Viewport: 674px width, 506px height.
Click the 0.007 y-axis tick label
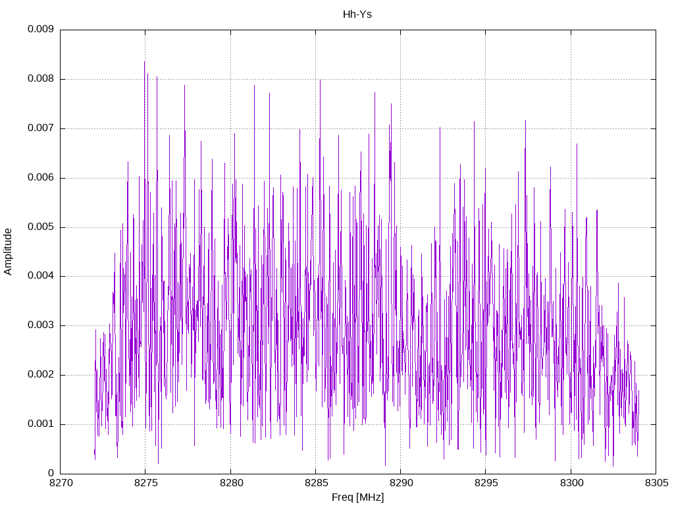click(41, 128)
